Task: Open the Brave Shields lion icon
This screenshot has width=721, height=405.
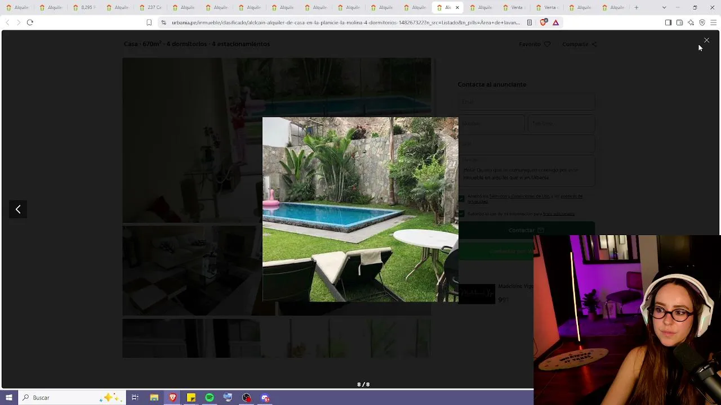Action: (543, 22)
